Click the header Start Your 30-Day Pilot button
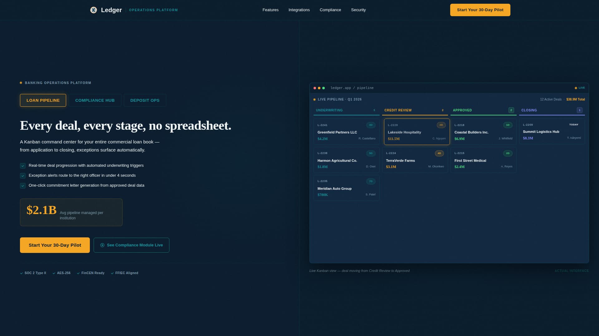Image resolution: width=599 pixels, height=336 pixels. [480, 10]
